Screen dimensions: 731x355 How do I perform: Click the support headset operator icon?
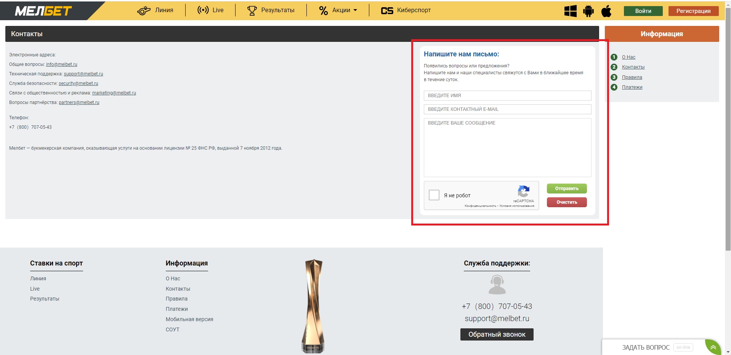point(497,285)
